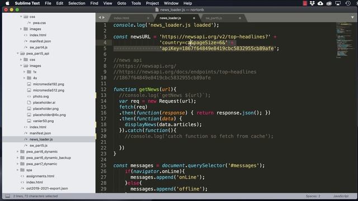Go to previous tab with left arrow
Screen dimensions: 358x201
(100, 17)
